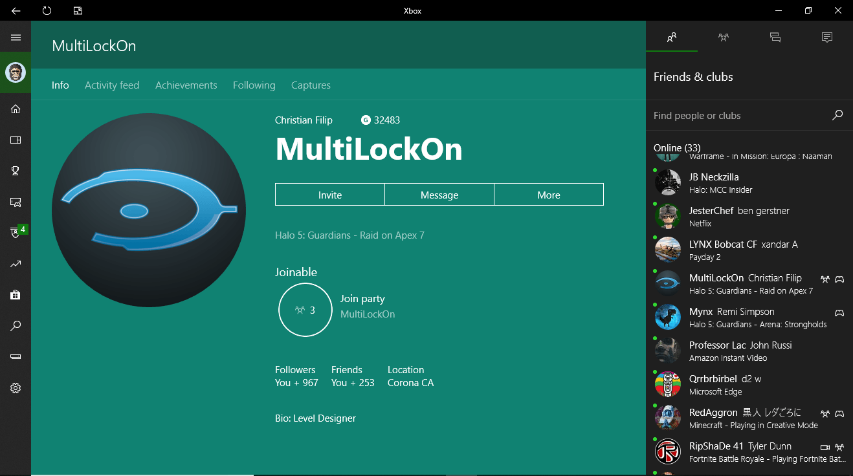Click the Message button
This screenshot has width=853, height=476.
pyautogui.click(x=439, y=195)
